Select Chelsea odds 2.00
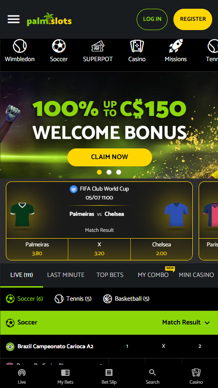The width and height of the screenshot is (218, 388). point(161,249)
